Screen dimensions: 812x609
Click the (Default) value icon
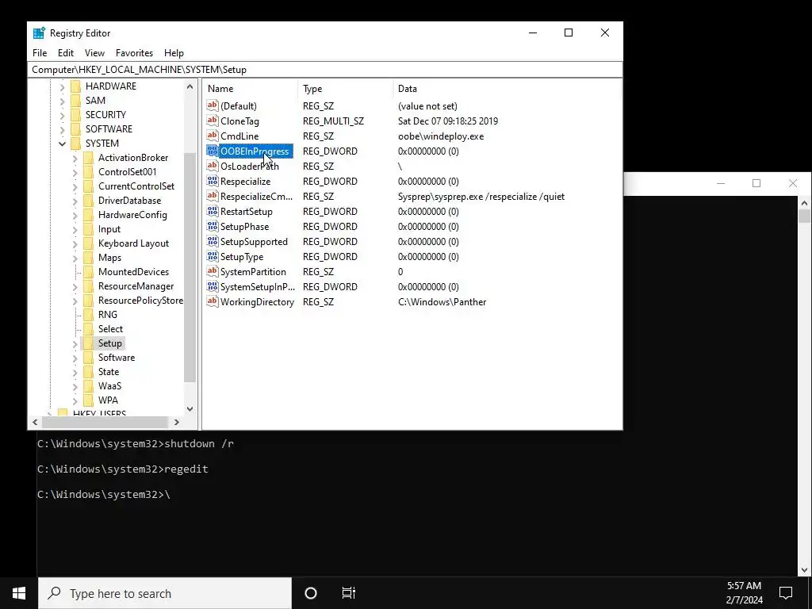[x=213, y=105]
